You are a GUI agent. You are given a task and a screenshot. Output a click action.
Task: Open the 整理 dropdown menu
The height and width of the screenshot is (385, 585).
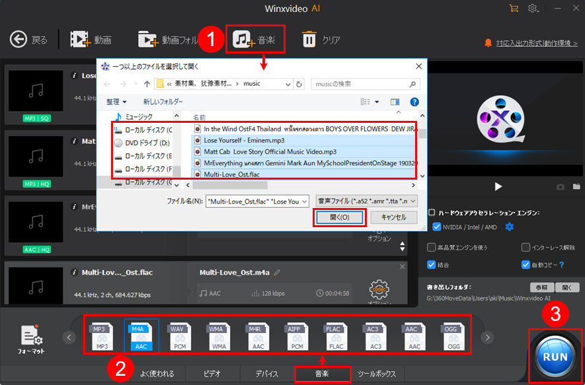116,102
